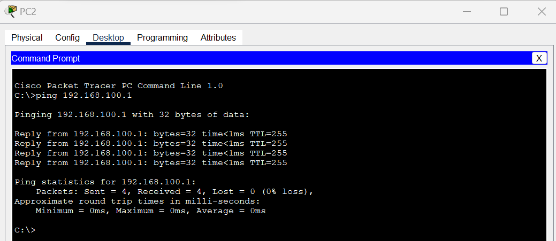Click the 'Packets: Sent = 4' line
Viewport: 556px width, 241px height.
coord(175,192)
